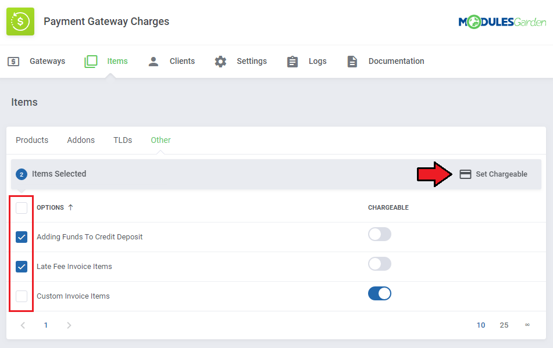The image size is (553, 348).
Task: Click the Items stacked squares icon
Action: click(x=91, y=62)
